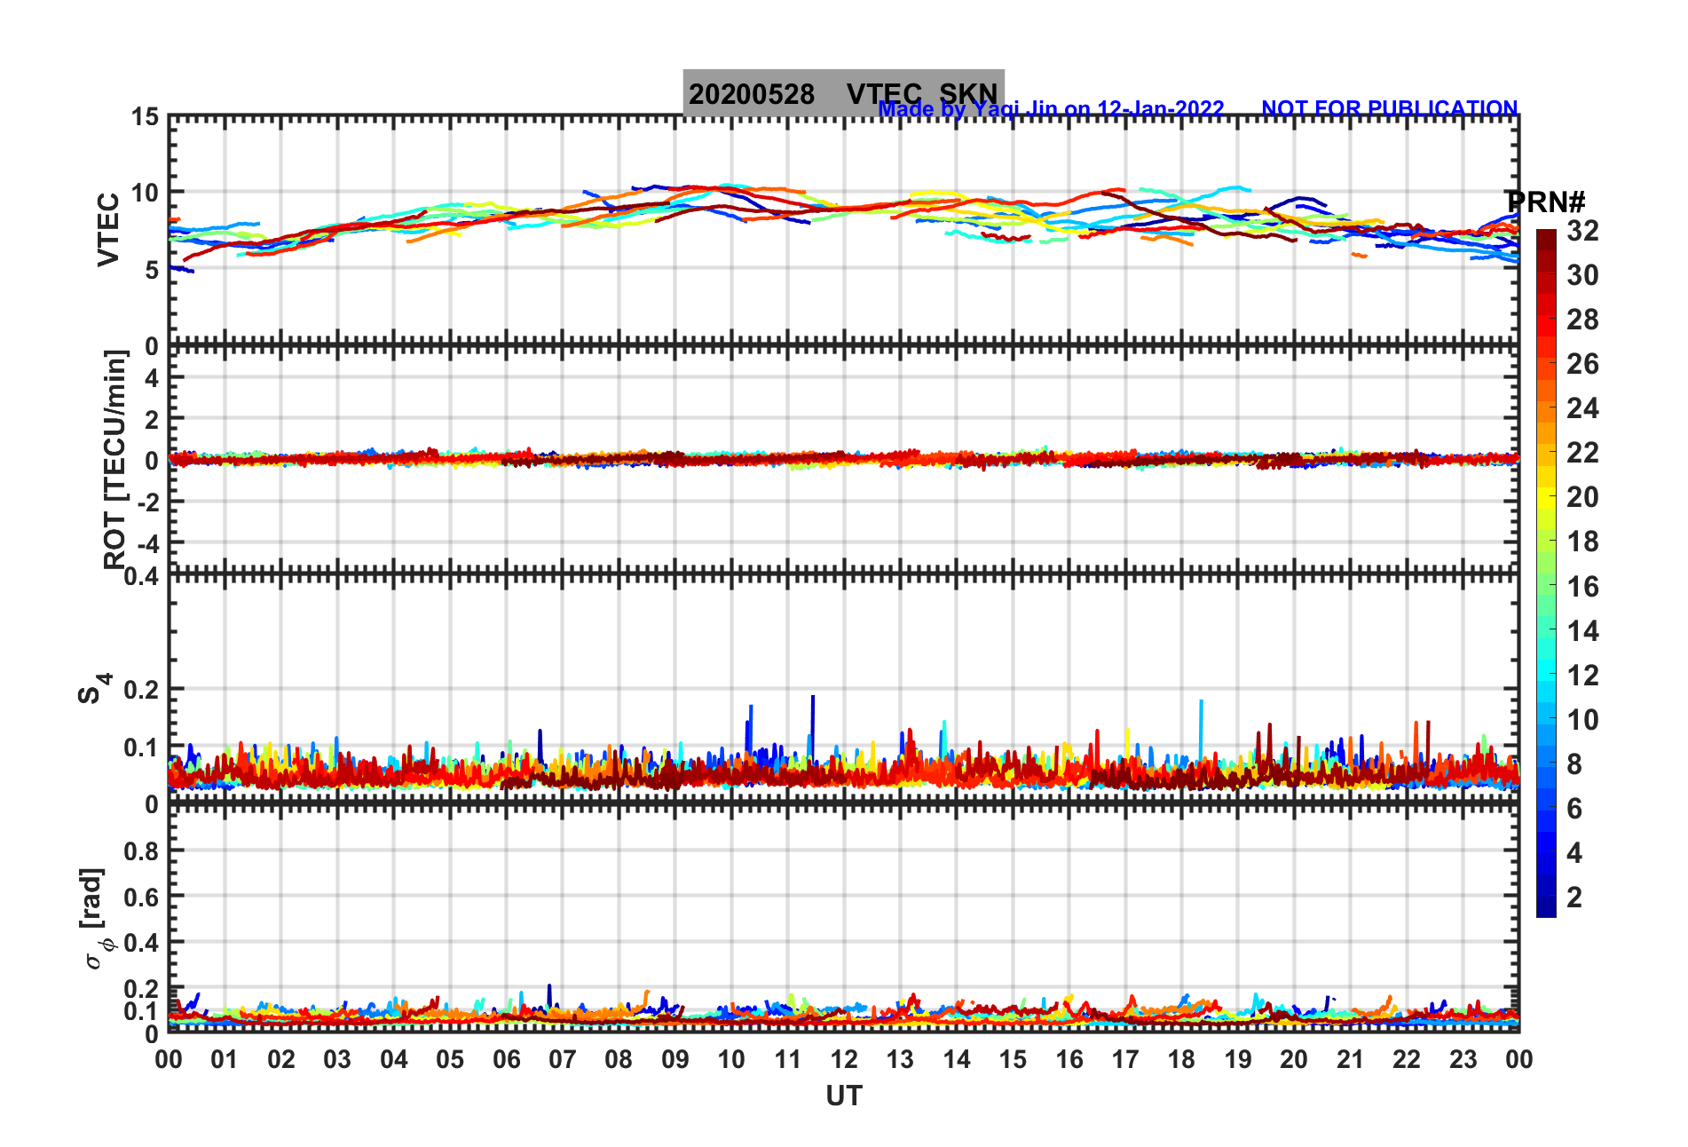Click 'Made by Yaqi Jin on 12-Jan-2022' text
The width and height of the screenshot is (1688, 1147).
click(1051, 109)
